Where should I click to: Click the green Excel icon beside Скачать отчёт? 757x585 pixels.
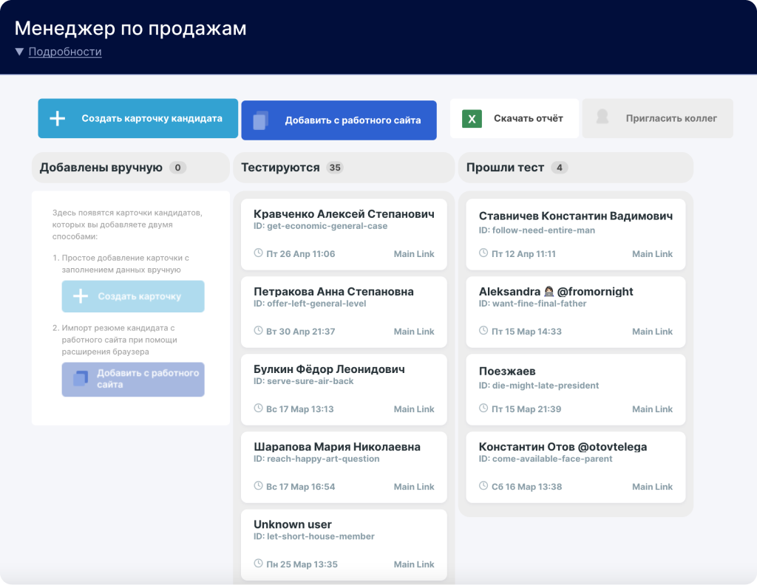pos(472,119)
